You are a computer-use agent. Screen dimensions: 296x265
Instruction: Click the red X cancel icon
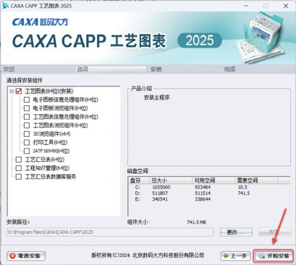coord(13,256)
